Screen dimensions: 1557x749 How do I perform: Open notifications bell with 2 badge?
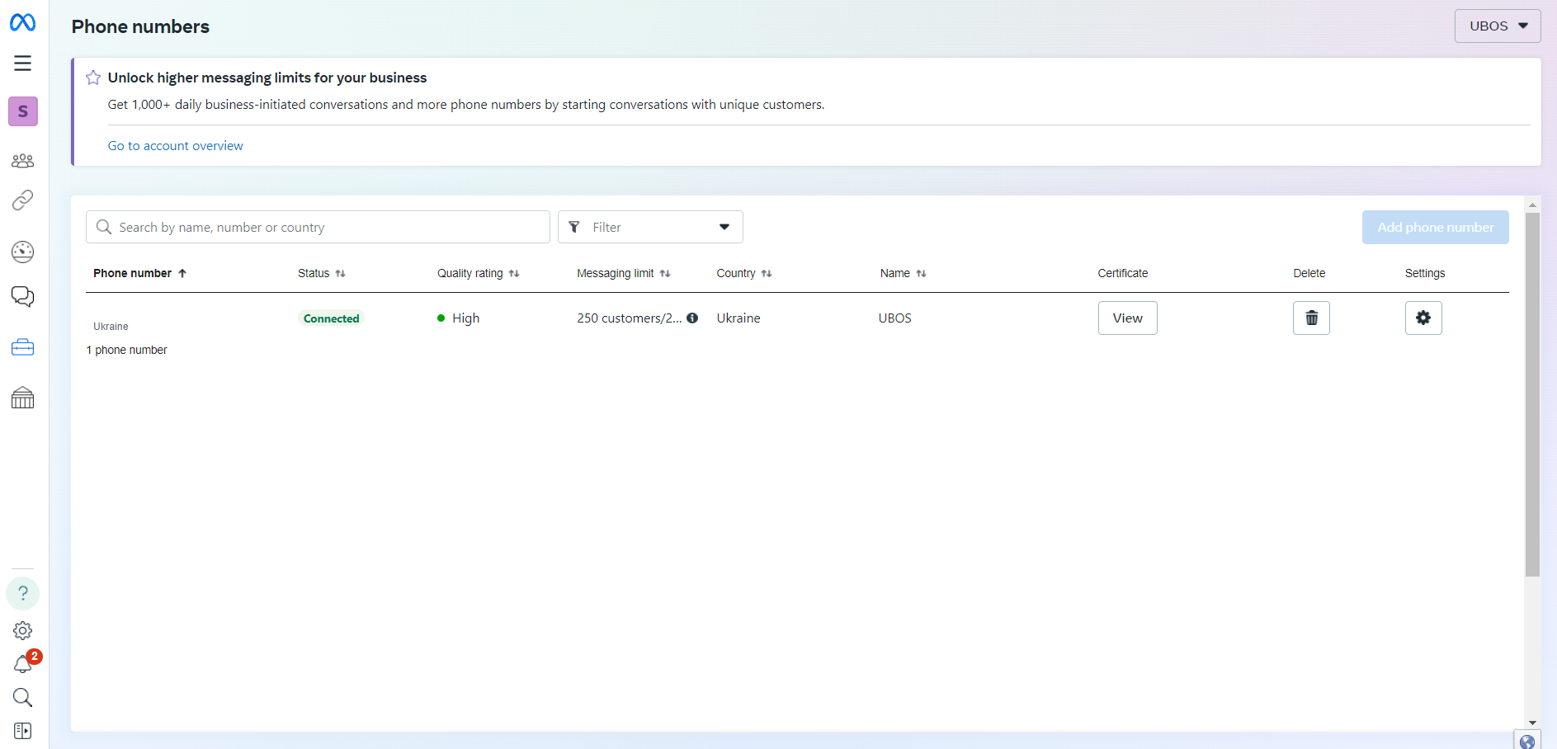point(22,664)
